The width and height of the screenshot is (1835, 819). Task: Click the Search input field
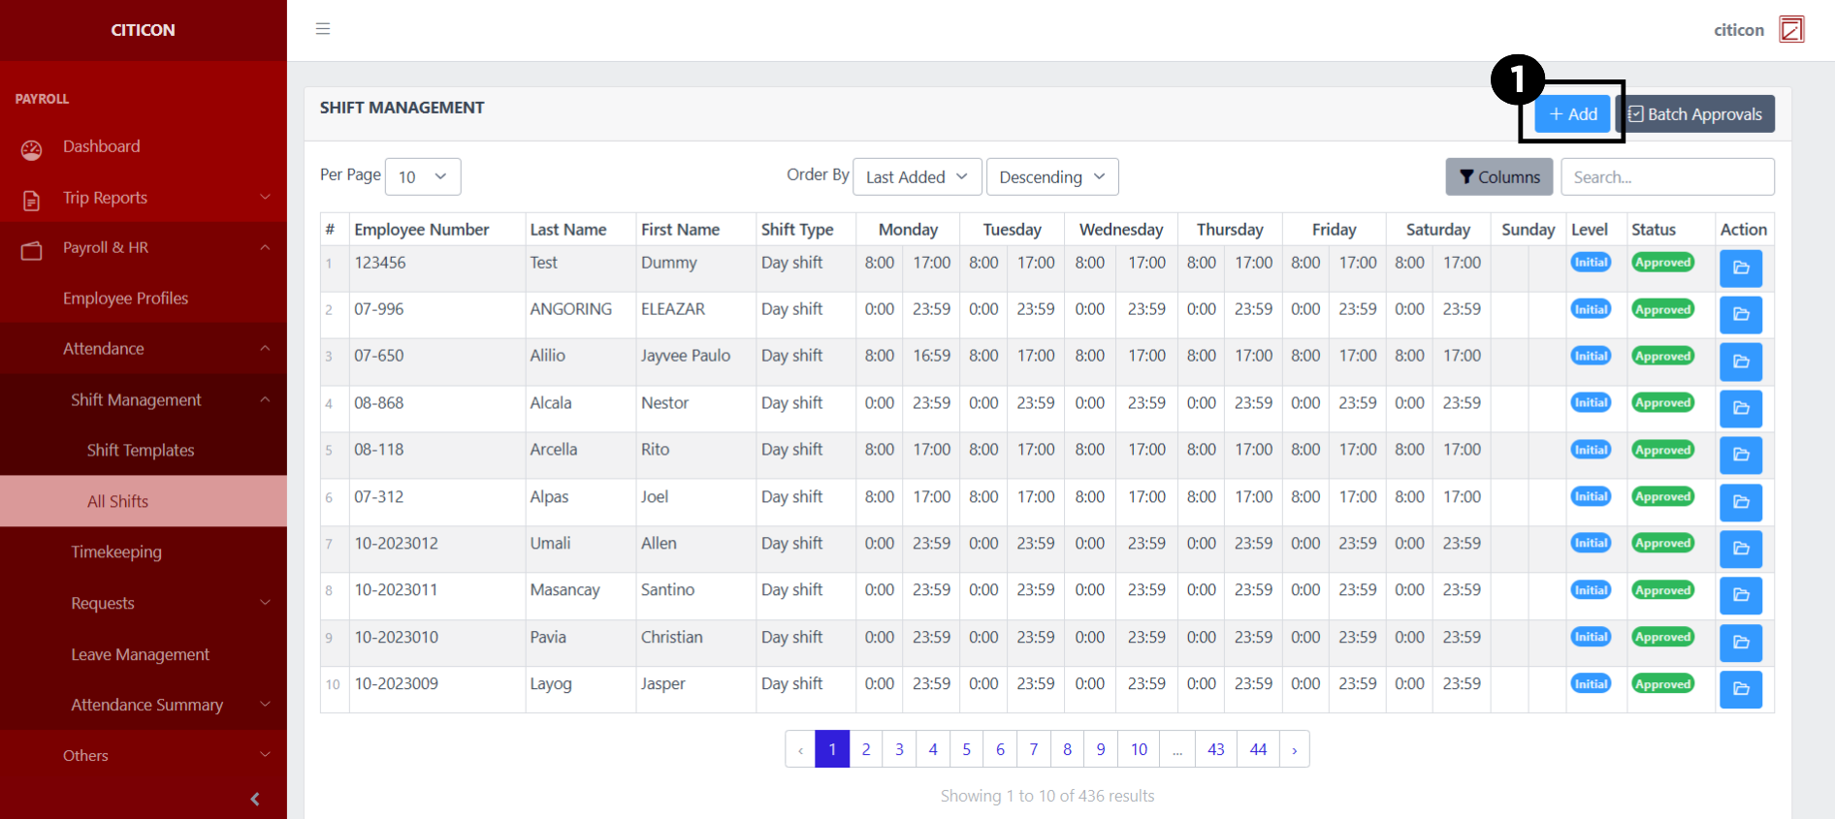click(1667, 176)
